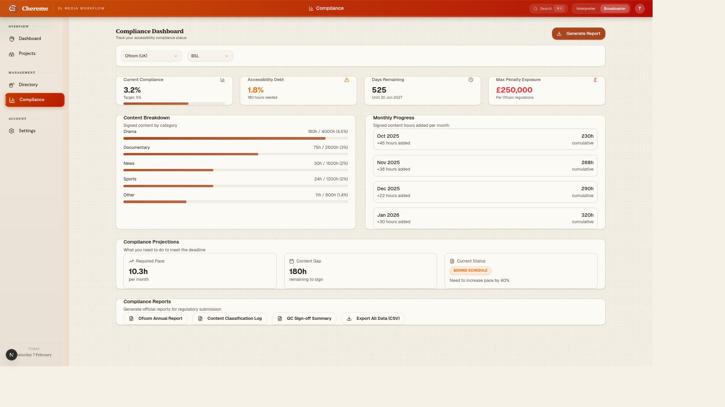Click the Directory icon under Management
This screenshot has width=725, height=407.
click(x=12, y=84)
